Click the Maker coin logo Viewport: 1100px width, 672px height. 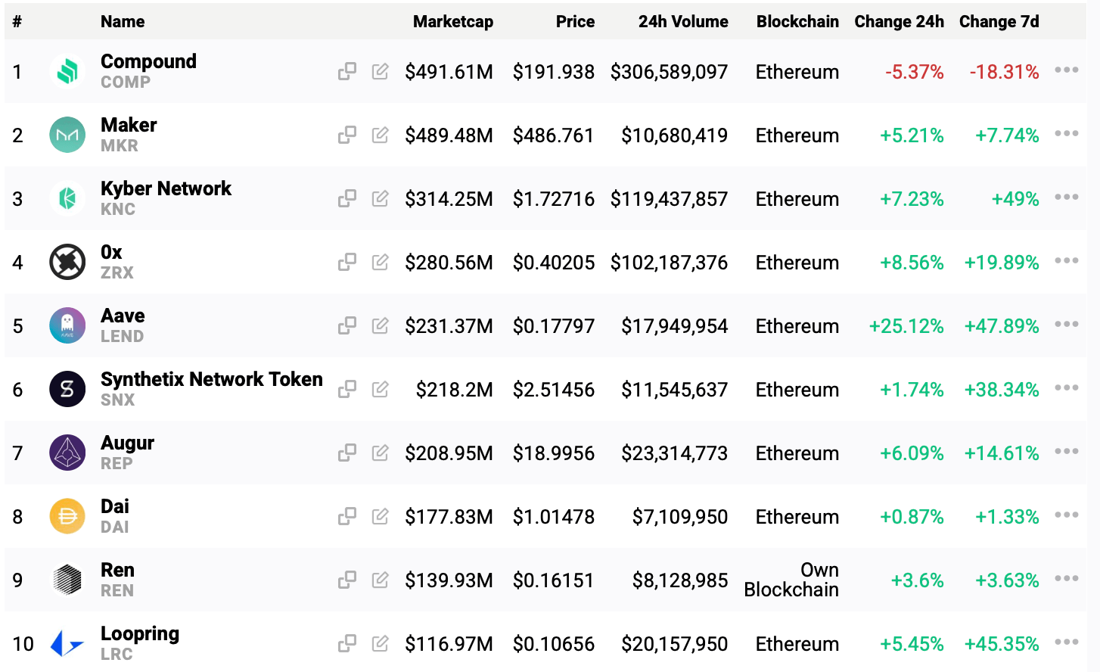pyautogui.click(x=67, y=135)
